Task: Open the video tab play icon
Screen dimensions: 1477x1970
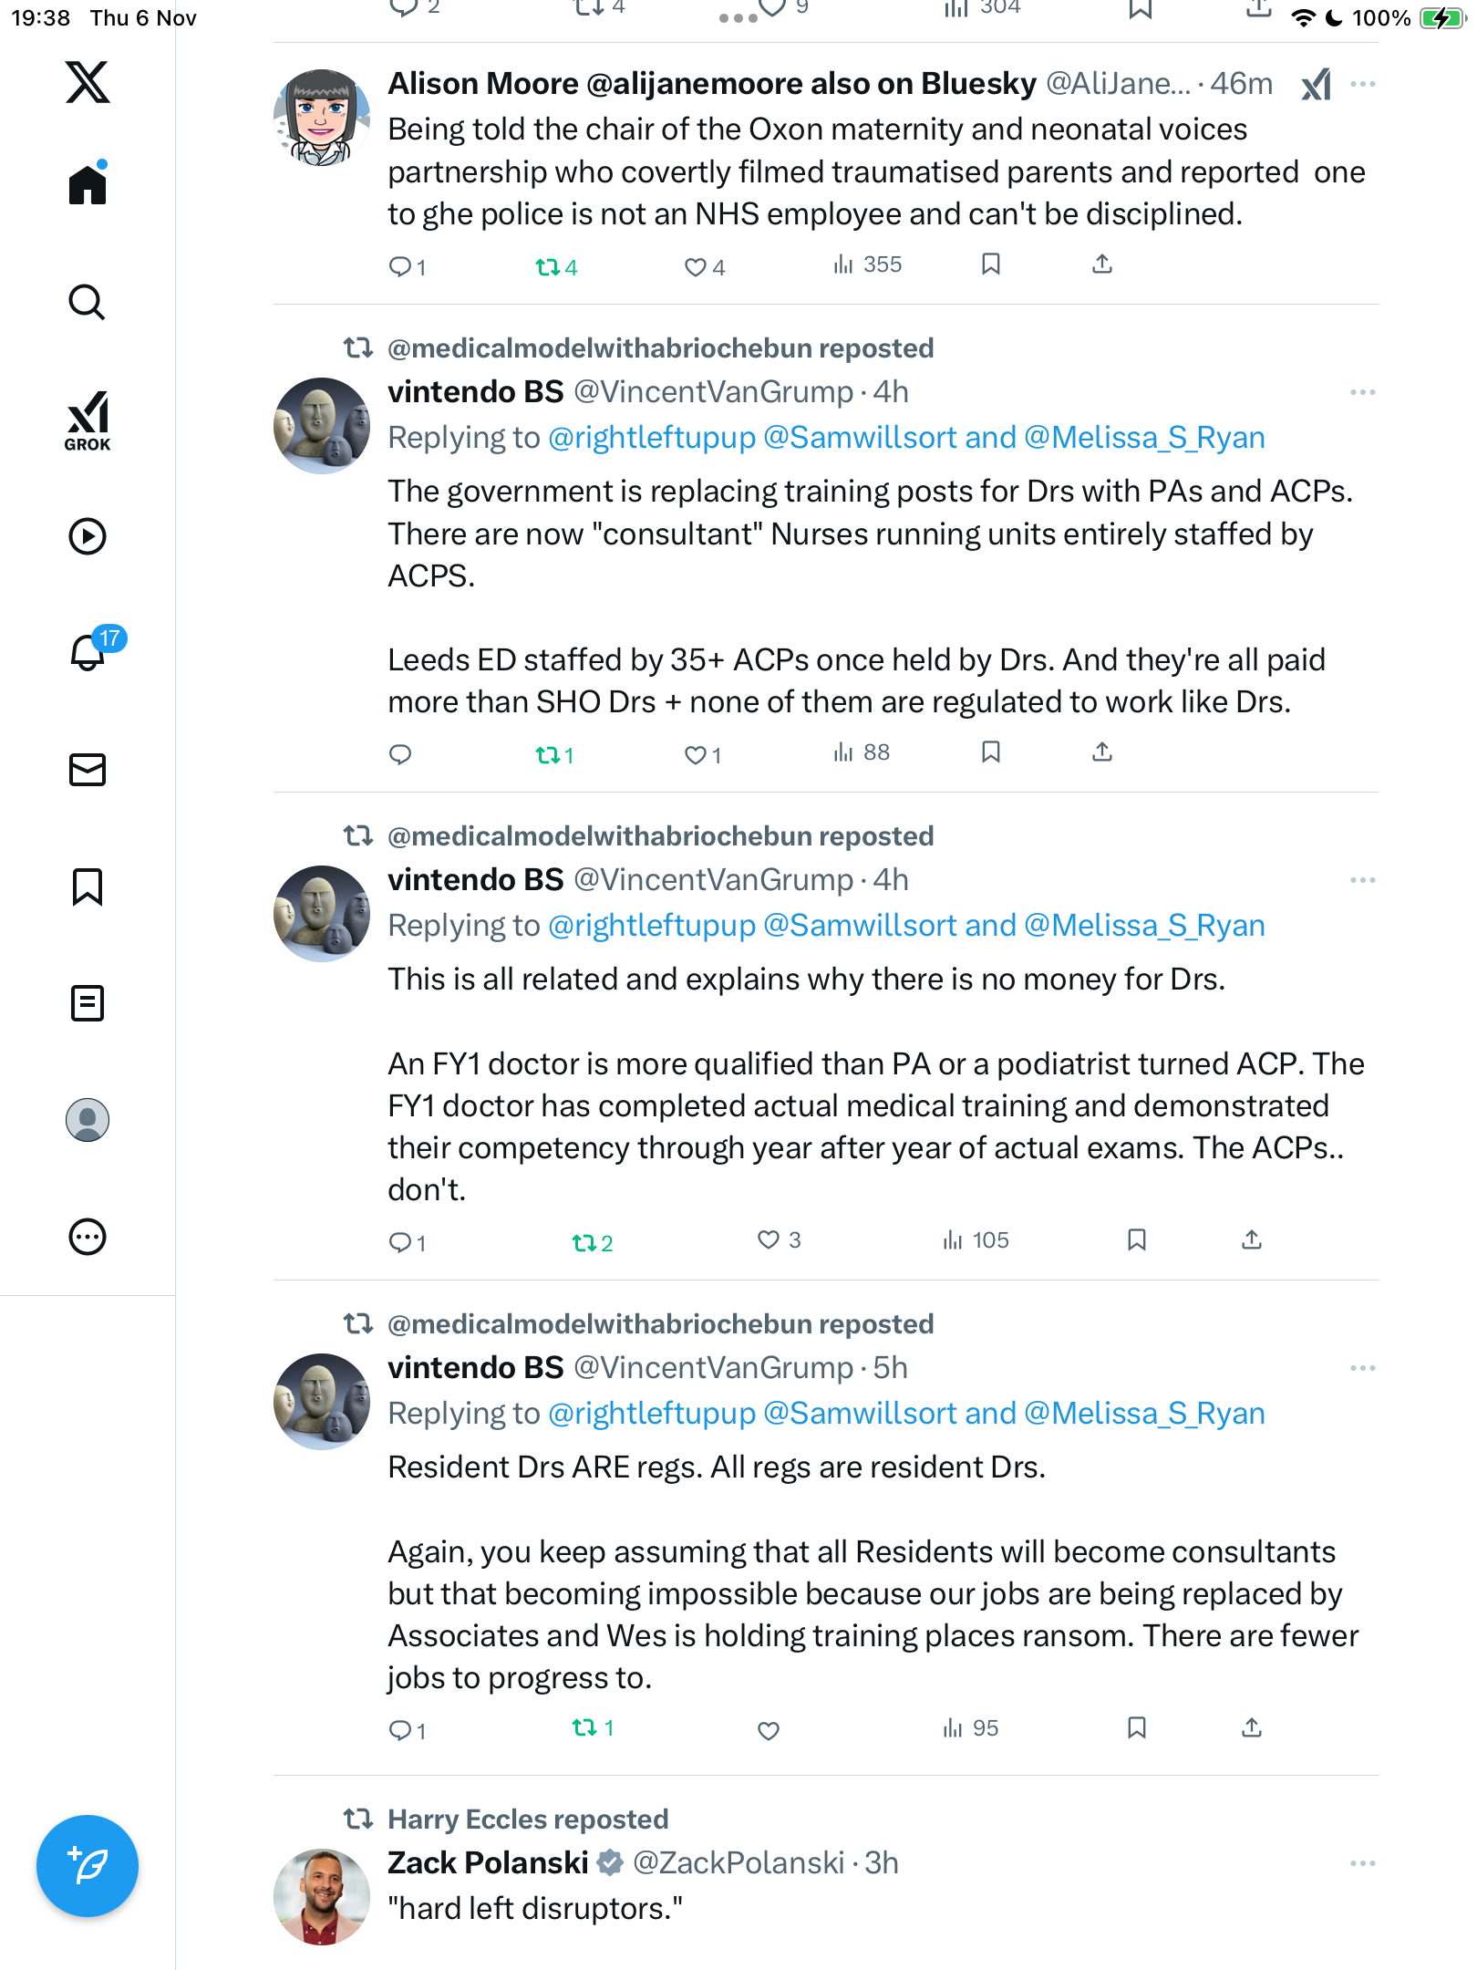Action: click(88, 536)
